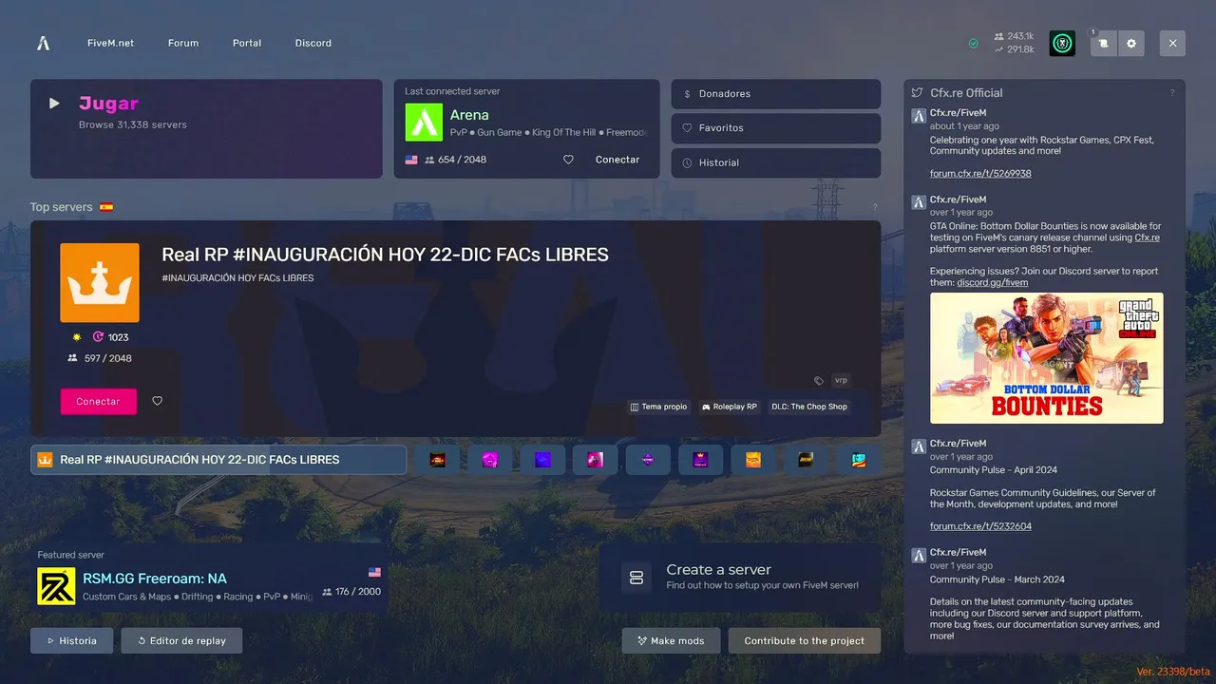Select the red-black server thumbnail in strip

click(438, 460)
